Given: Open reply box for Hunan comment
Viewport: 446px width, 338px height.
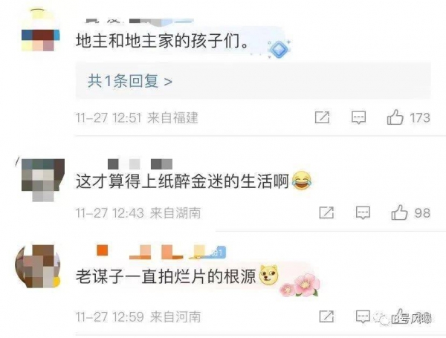Looking at the screenshot, I should (363, 212).
